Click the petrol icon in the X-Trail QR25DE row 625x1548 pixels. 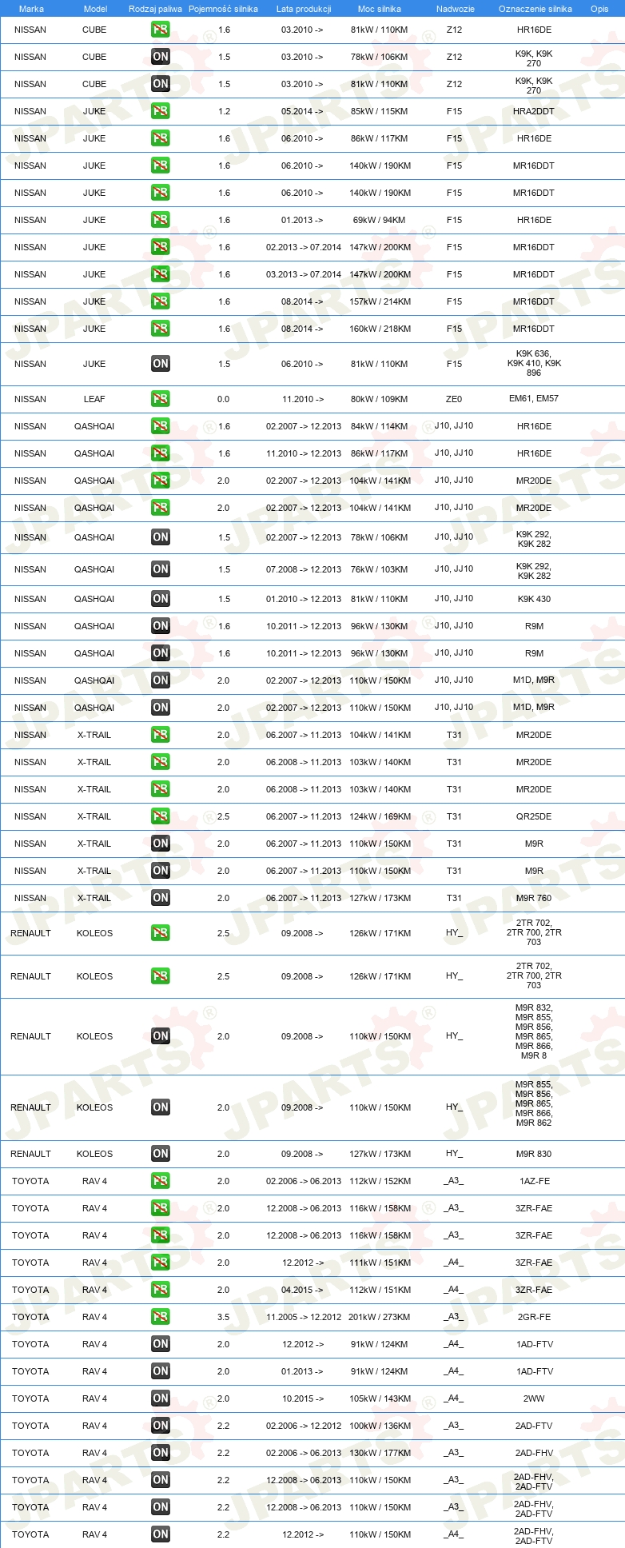pyautogui.click(x=161, y=816)
